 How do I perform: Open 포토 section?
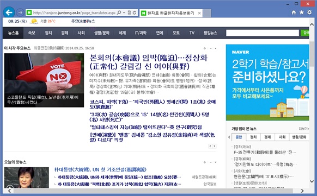(176, 33)
